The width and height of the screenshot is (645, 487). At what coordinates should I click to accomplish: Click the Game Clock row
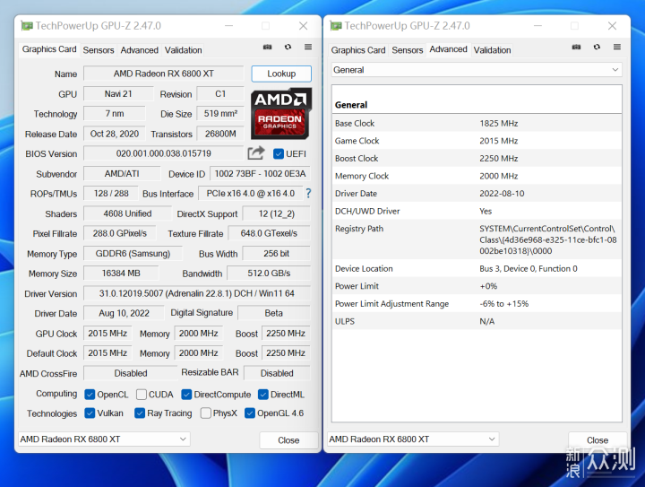coord(477,141)
